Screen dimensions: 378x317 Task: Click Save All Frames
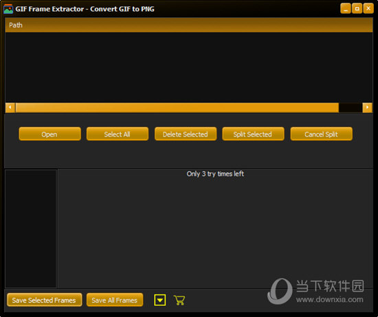pos(115,300)
